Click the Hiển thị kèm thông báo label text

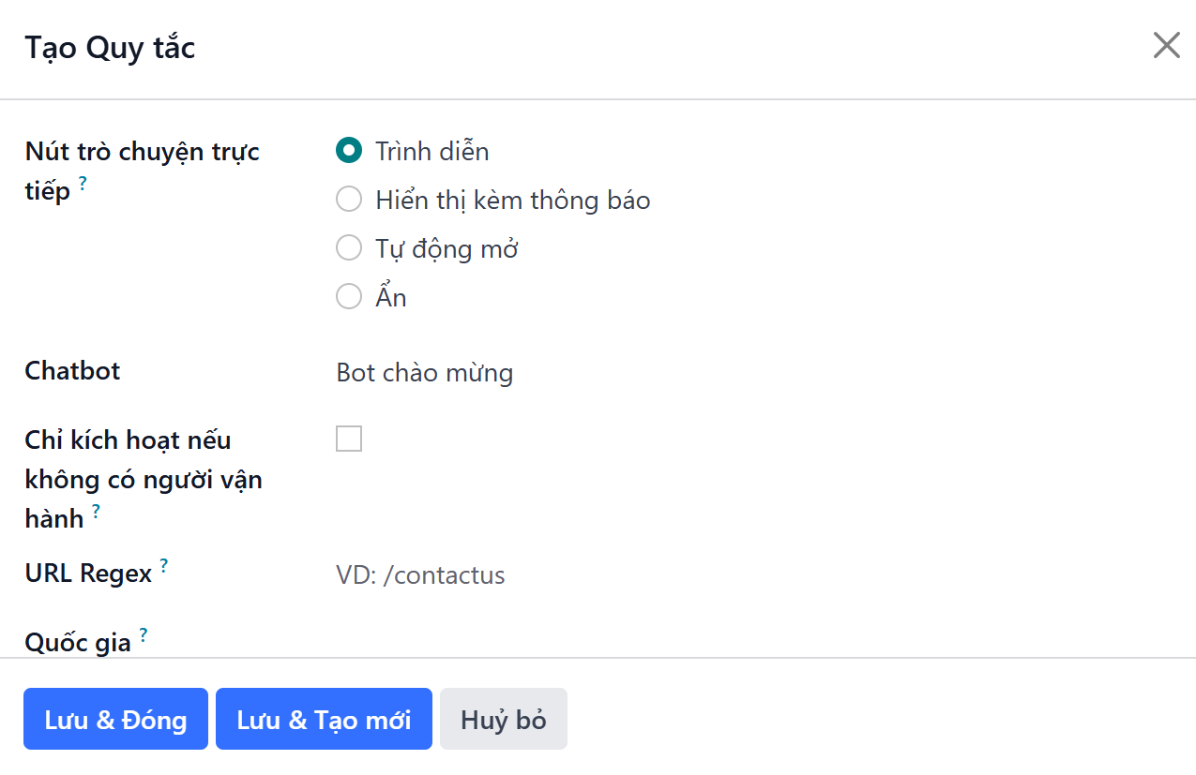pyautogui.click(x=513, y=200)
